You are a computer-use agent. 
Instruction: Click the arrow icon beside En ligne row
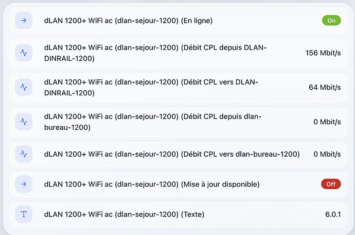(x=24, y=21)
